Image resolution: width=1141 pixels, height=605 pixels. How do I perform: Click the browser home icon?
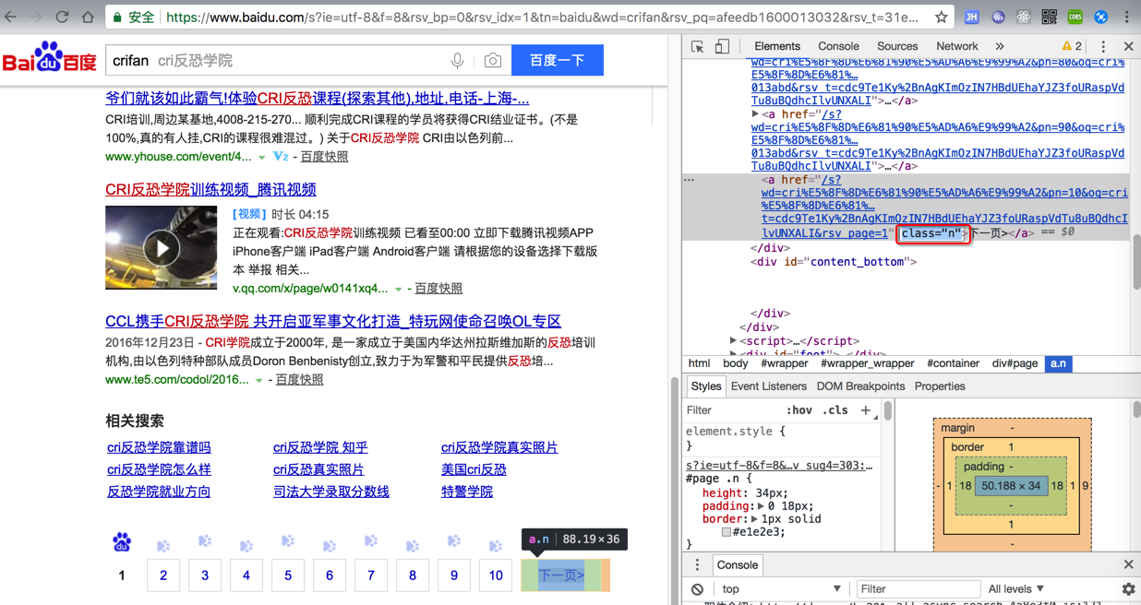[x=88, y=17]
